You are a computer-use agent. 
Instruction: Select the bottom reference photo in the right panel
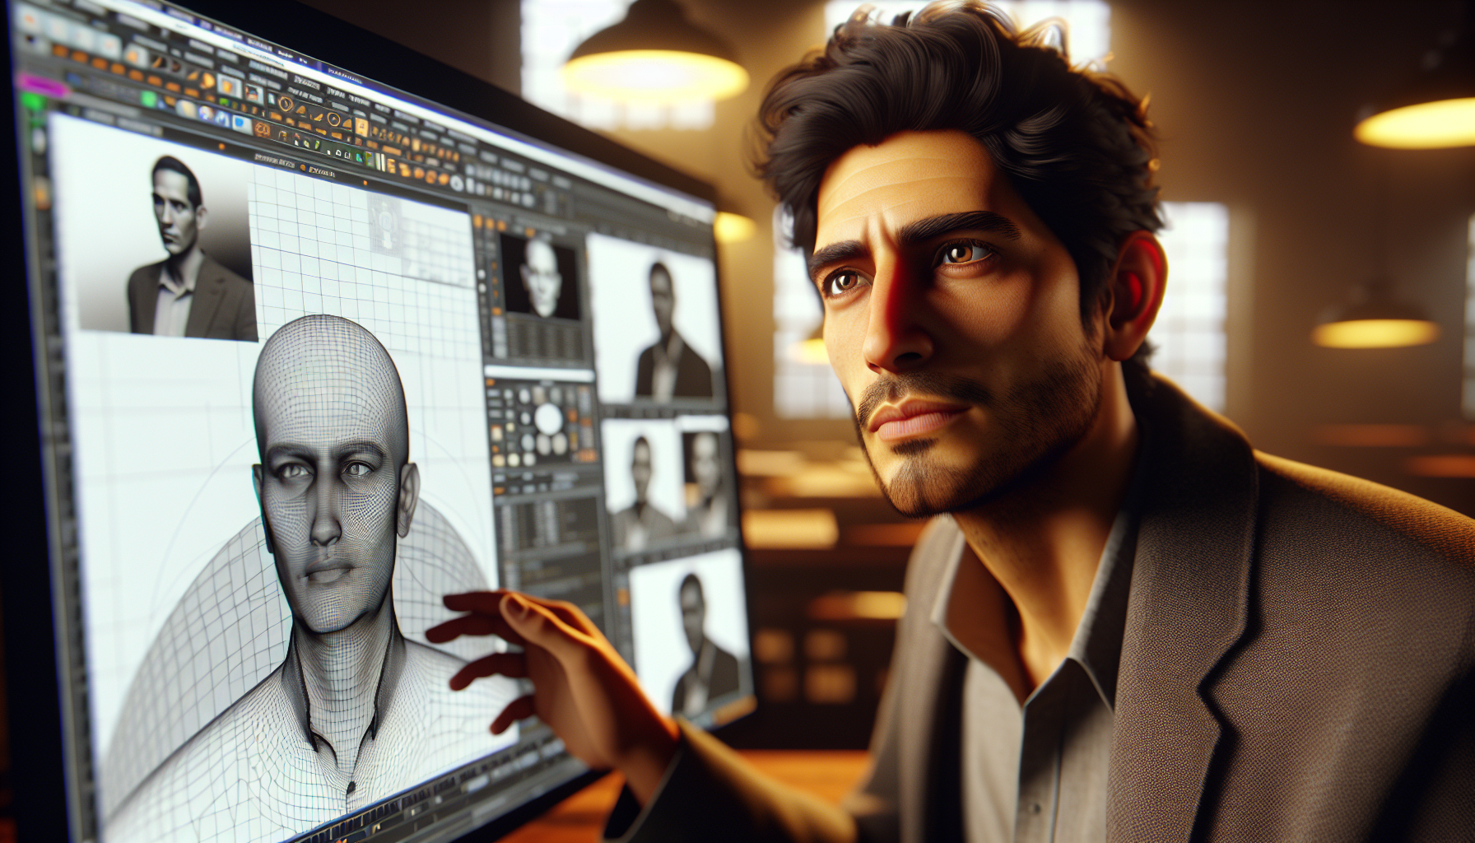pos(691,634)
